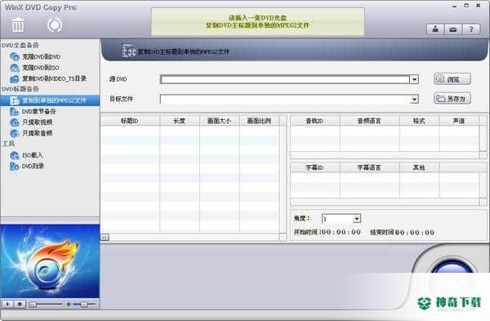The height and width of the screenshot is (321, 490).
Task: Open the user registration icon button
Action: pyautogui.click(x=435, y=29)
